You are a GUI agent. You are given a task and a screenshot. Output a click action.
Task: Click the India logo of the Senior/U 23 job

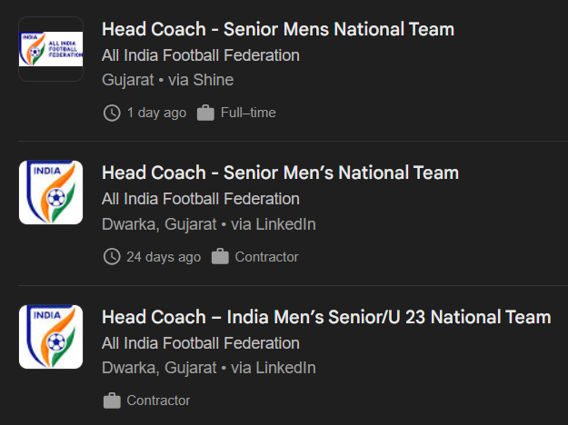coord(51,337)
